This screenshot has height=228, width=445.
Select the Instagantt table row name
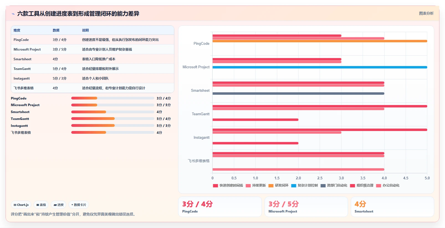(x=22, y=78)
